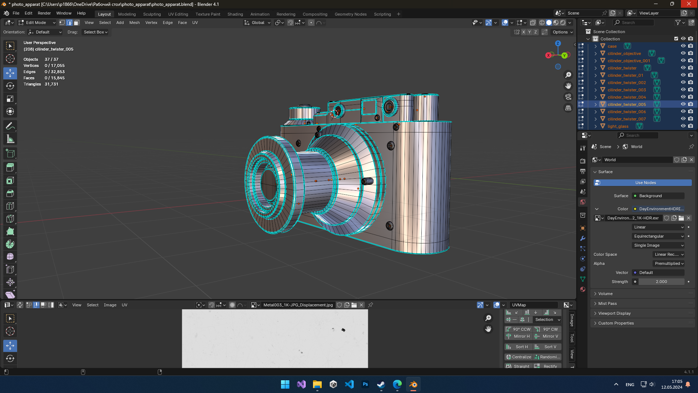Expand the Volume panel

(x=605, y=294)
